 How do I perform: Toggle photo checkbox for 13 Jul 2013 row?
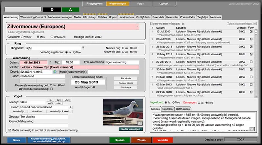[251, 32]
